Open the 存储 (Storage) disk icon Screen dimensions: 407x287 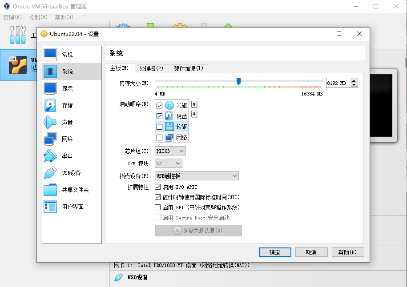point(50,105)
